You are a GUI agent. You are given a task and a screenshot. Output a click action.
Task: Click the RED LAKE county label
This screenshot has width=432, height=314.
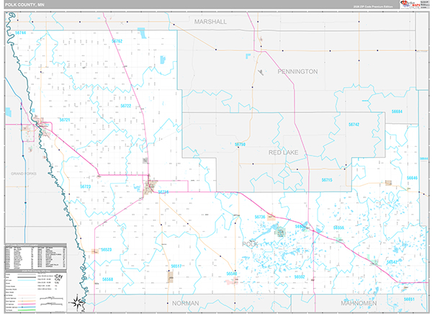click(283, 153)
